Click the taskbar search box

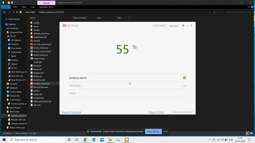pos(36,140)
